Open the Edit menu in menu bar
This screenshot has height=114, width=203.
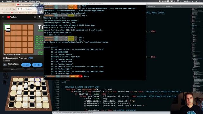click(x=20, y=1)
